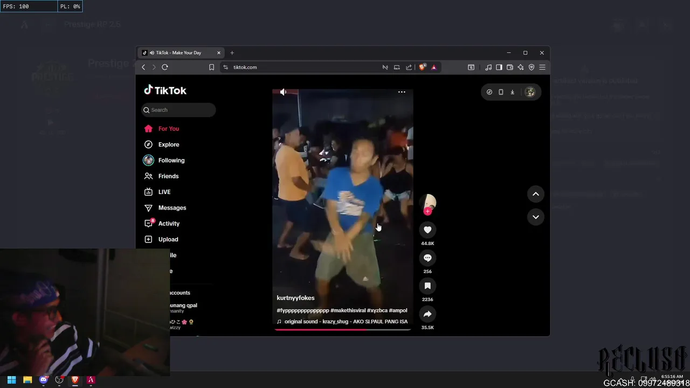Click the TikTok search field
Image resolution: width=690 pixels, height=388 pixels.
[x=178, y=110]
